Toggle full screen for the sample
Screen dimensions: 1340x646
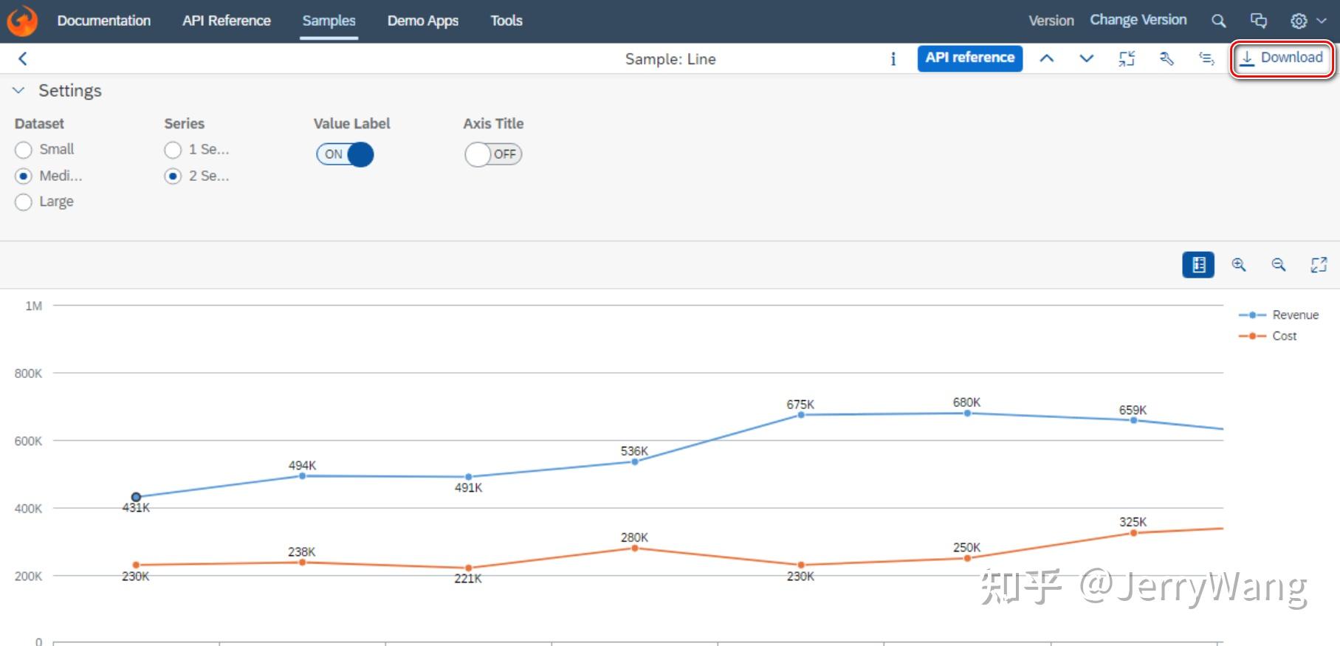(1127, 58)
